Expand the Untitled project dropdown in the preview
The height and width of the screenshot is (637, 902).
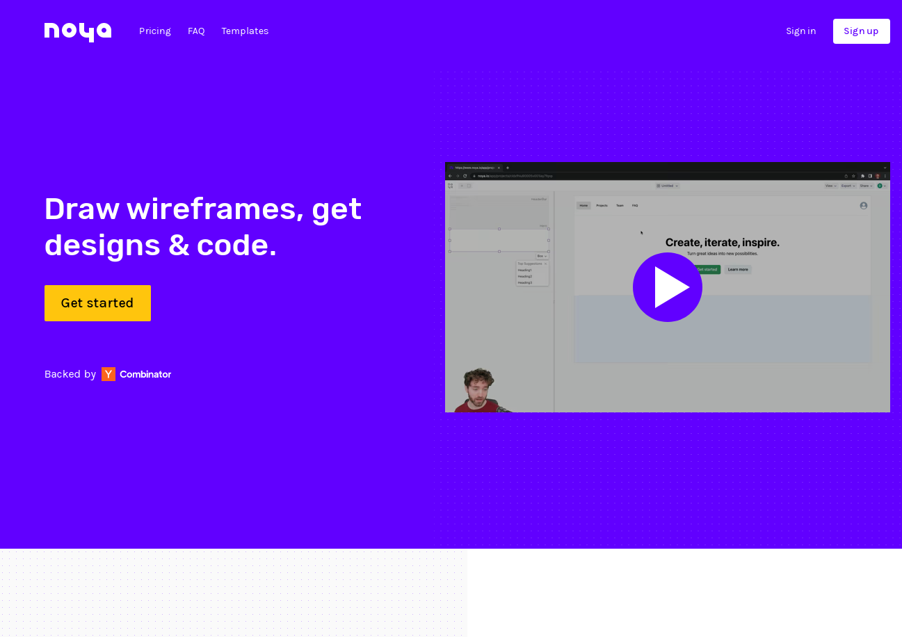pyautogui.click(x=668, y=186)
